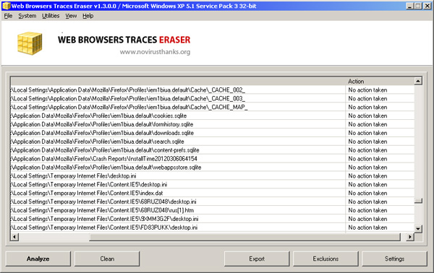
Task: Click the Action column header
Action: tap(380, 81)
